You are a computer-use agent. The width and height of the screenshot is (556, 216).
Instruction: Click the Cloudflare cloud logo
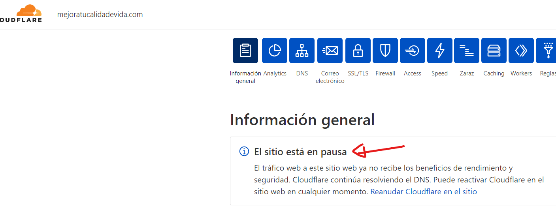coord(21,13)
